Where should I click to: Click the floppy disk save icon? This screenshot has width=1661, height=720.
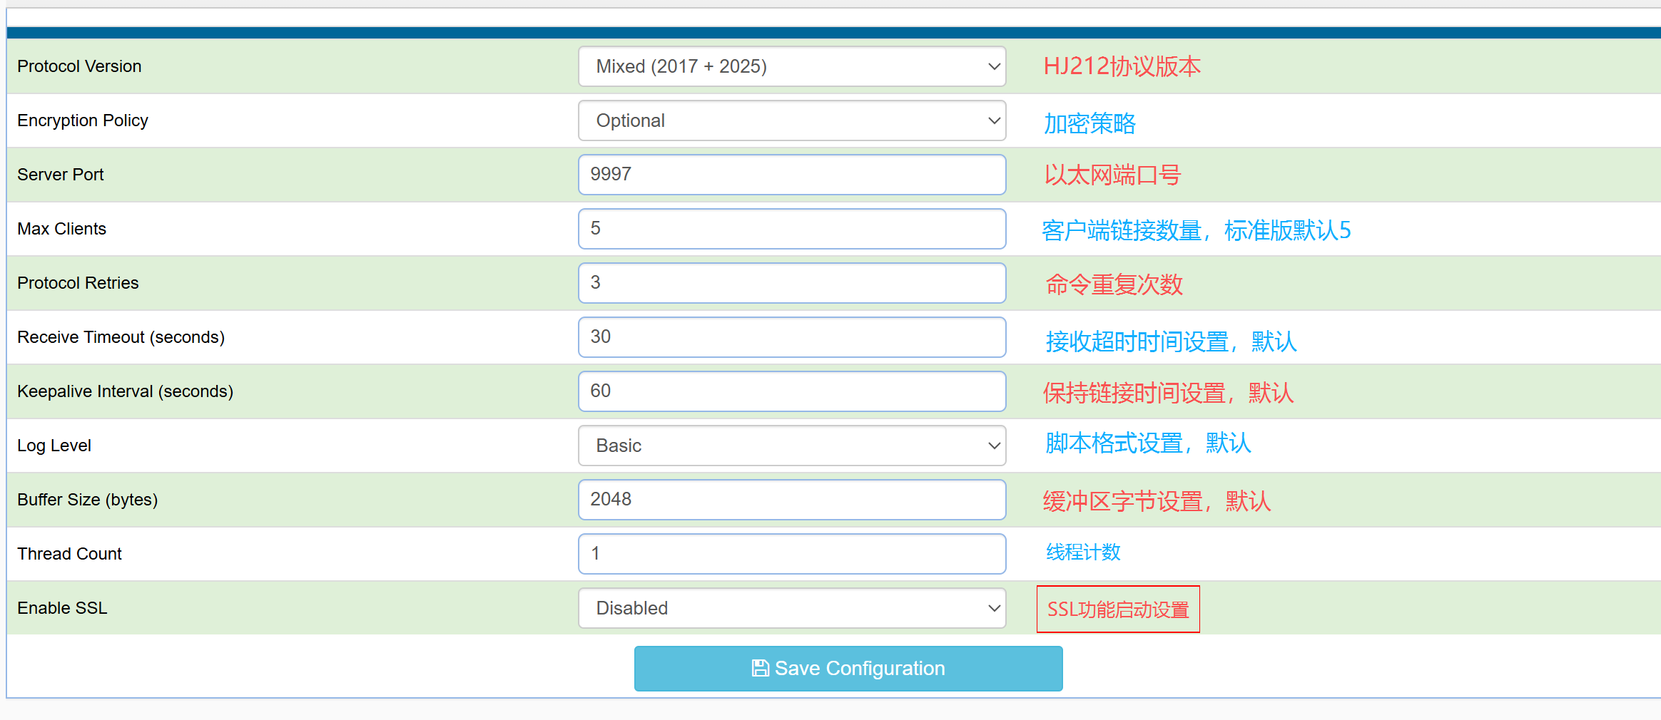coord(761,668)
